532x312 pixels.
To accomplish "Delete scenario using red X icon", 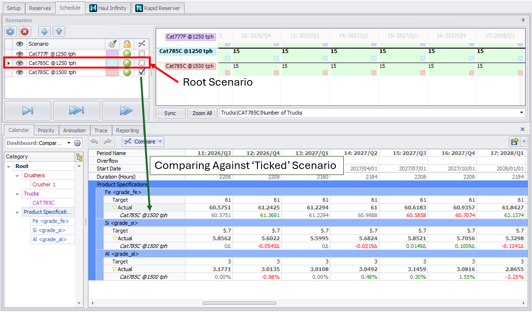I will 25,31.
